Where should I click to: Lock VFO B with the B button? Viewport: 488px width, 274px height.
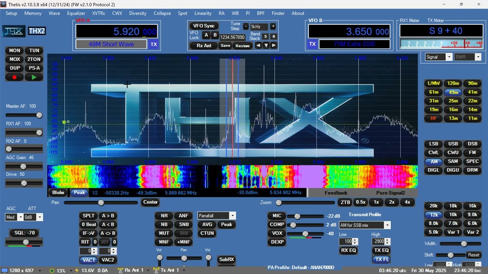click(x=215, y=35)
